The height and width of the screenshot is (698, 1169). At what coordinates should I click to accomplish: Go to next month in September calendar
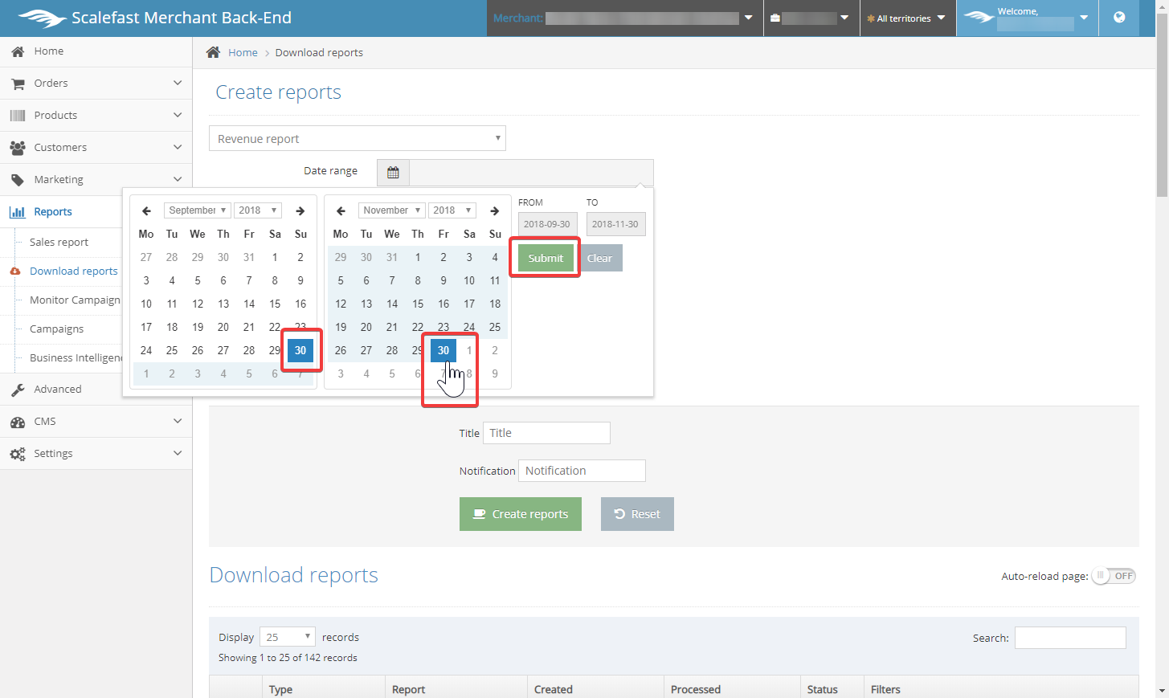click(x=300, y=211)
